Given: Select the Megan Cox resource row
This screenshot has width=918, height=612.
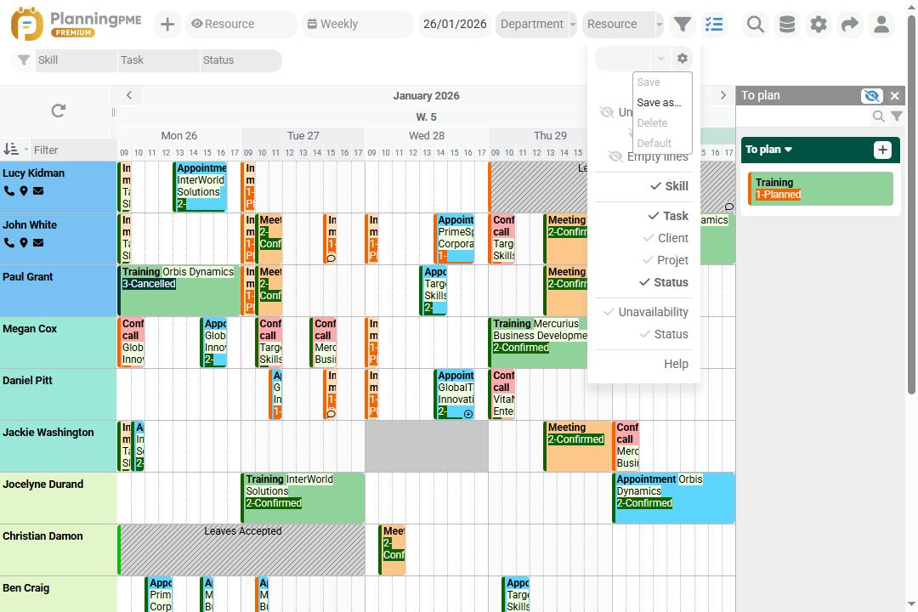Looking at the screenshot, I should click(58, 343).
